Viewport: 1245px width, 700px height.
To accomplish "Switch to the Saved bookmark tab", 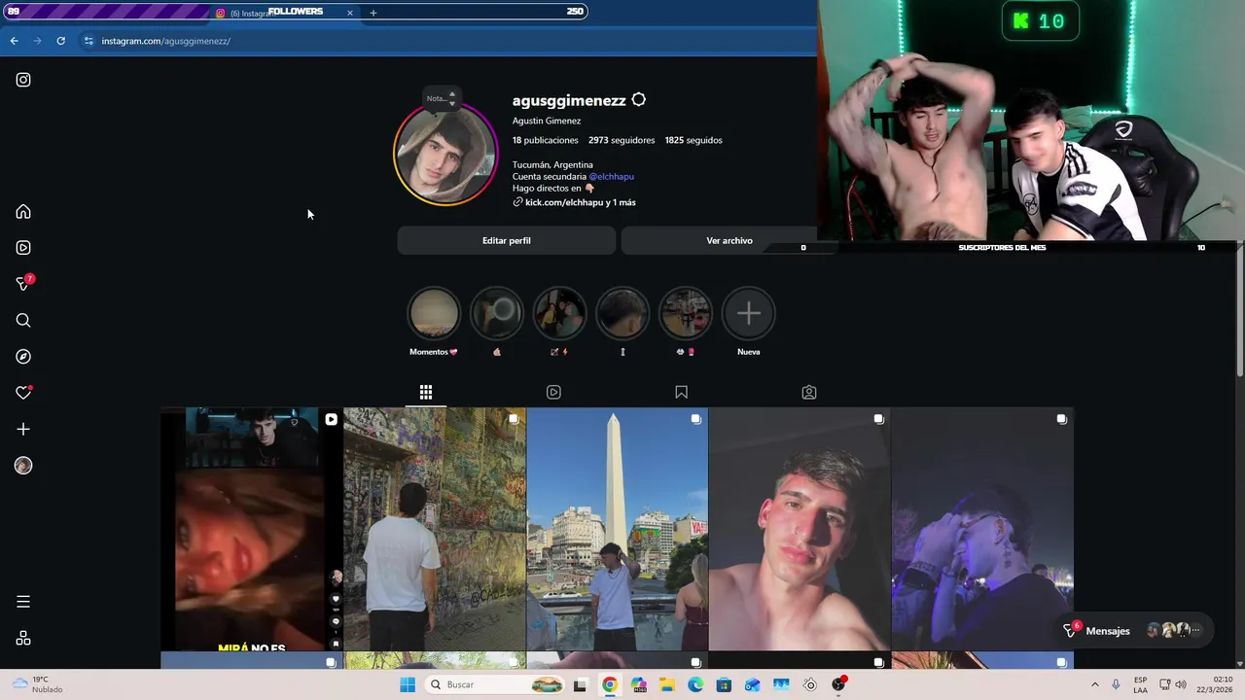I will coord(681,392).
